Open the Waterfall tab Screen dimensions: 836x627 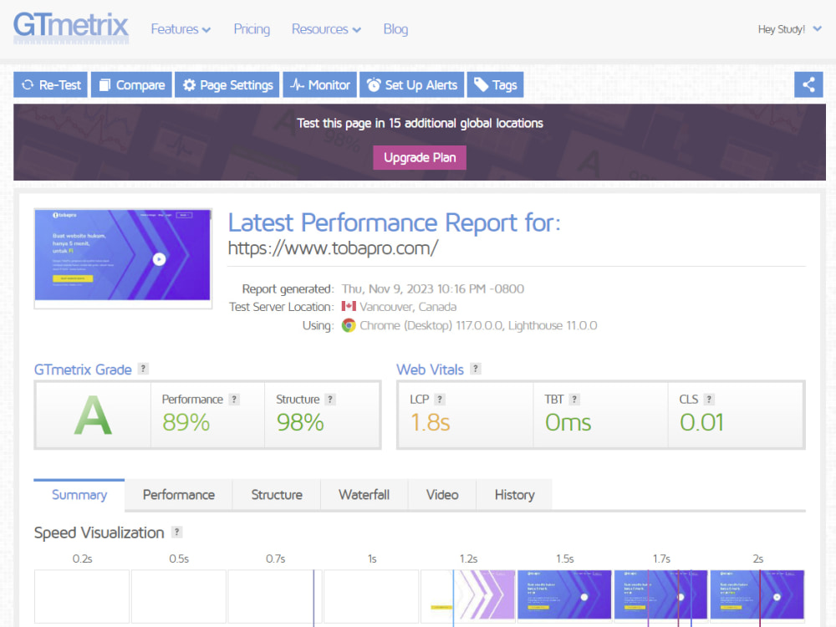[x=364, y=495]
